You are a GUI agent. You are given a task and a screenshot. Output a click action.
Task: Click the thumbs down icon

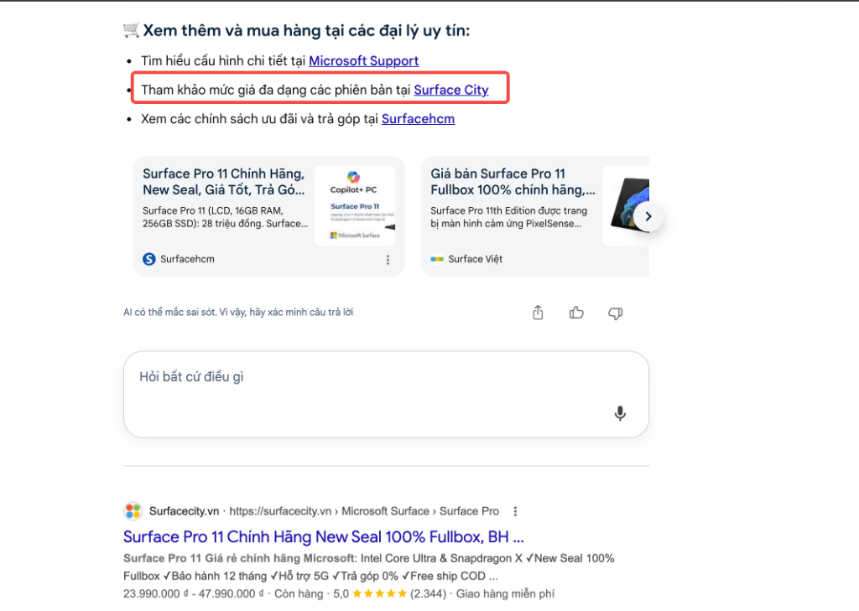615,313
